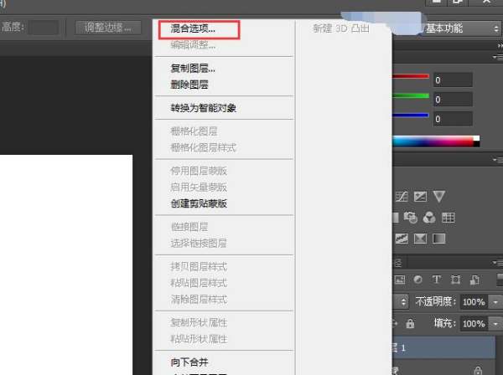
Task: Filter layers by pixel layers
Action: click(x=400, y=280)
